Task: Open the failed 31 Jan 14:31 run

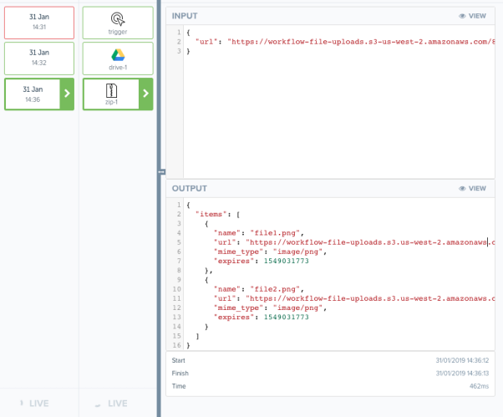Action: 38,23
